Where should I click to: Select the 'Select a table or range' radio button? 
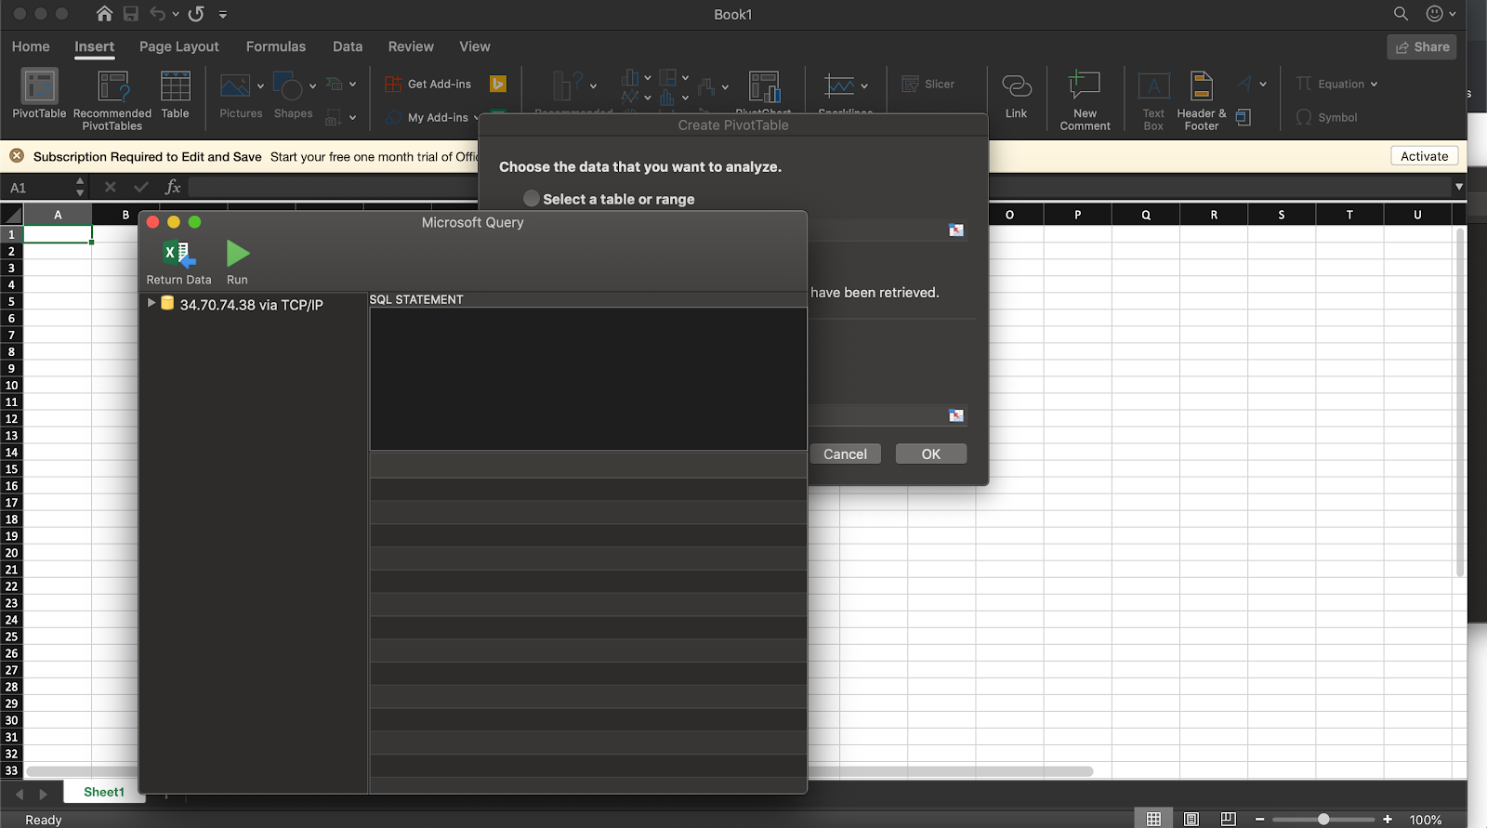click(x=532, y=199)
